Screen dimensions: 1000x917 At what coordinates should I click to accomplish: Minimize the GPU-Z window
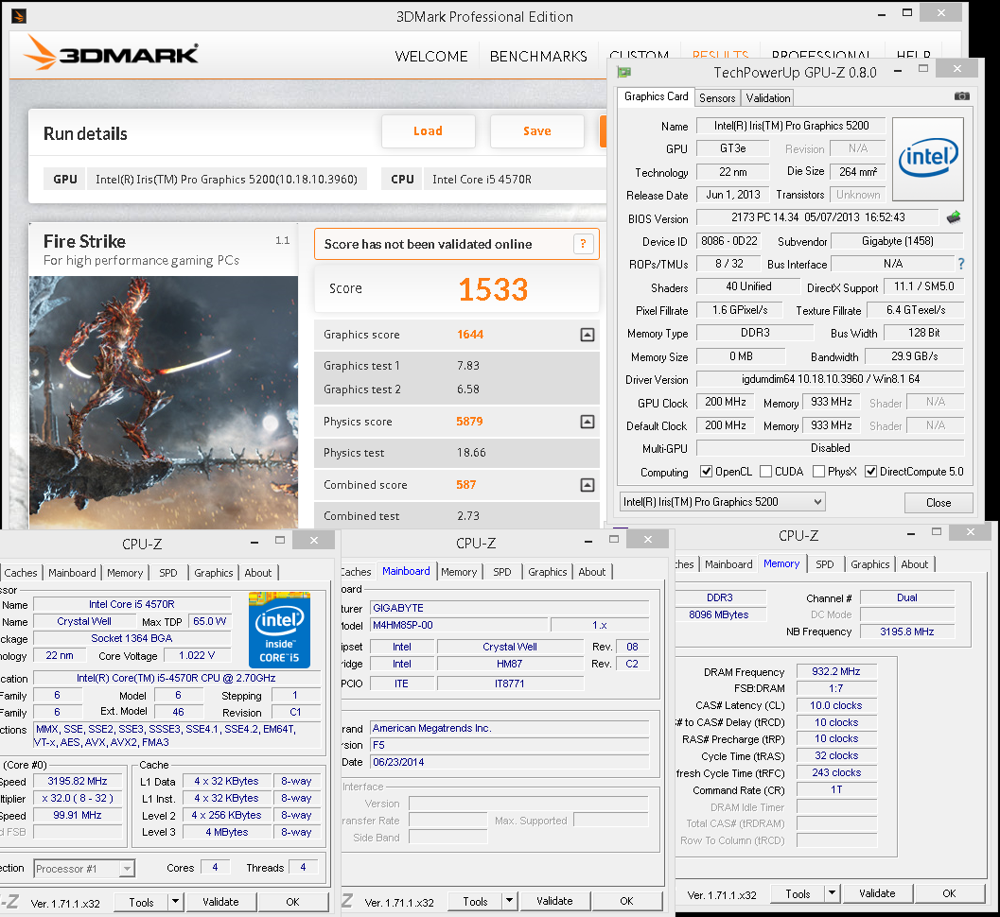coord(897,71)
